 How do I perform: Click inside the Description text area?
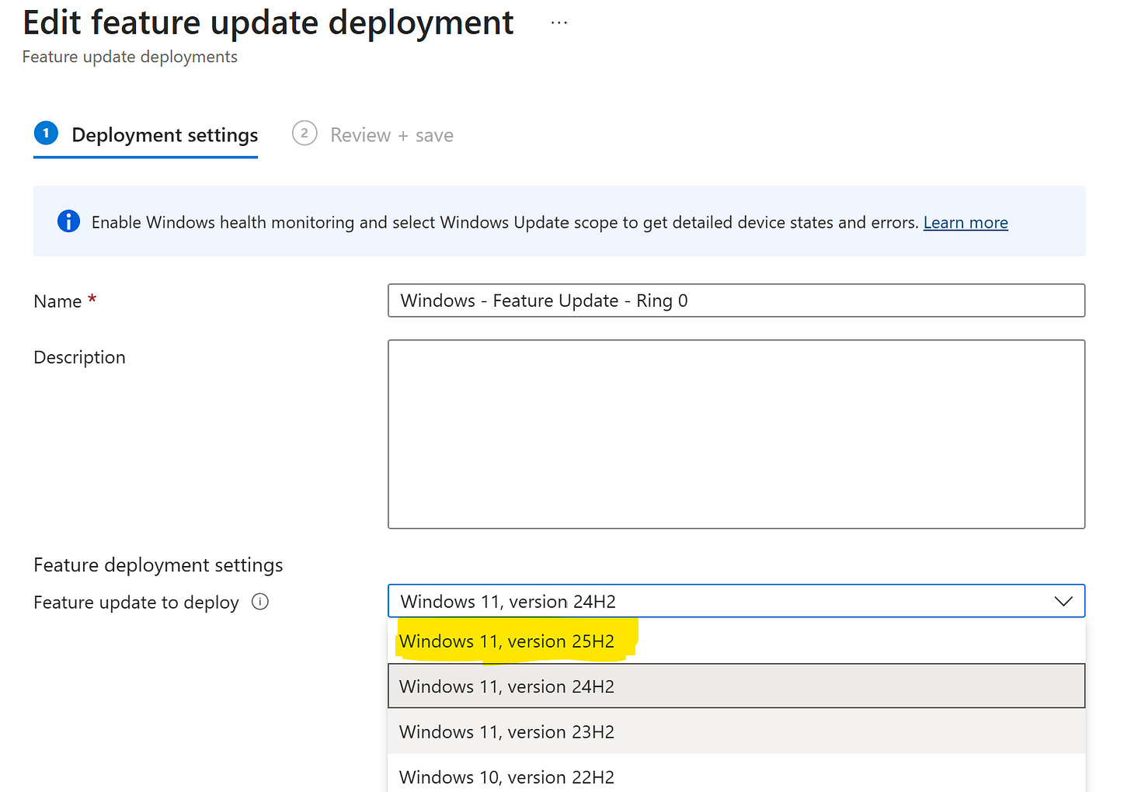coord(736,434)
